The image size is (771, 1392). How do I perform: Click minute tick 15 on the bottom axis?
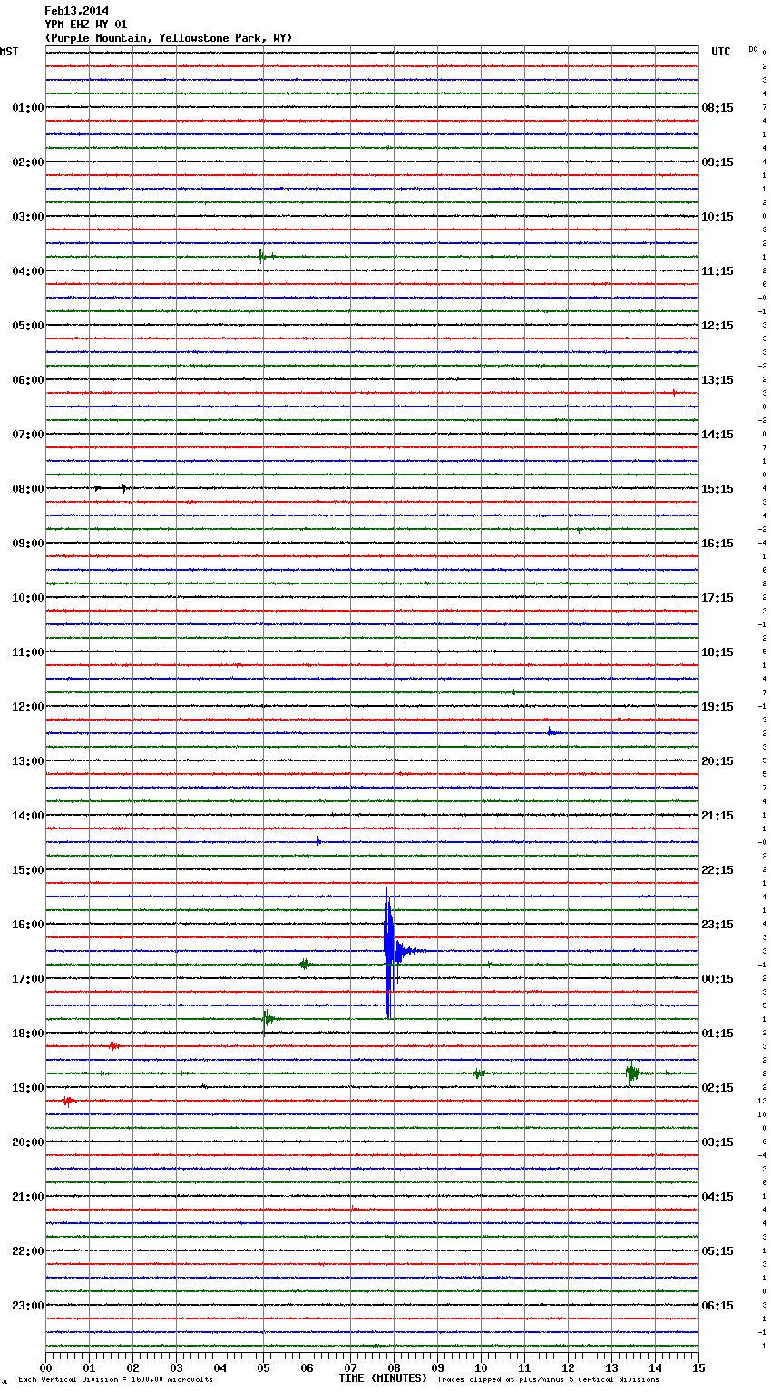click(698, 1367)
